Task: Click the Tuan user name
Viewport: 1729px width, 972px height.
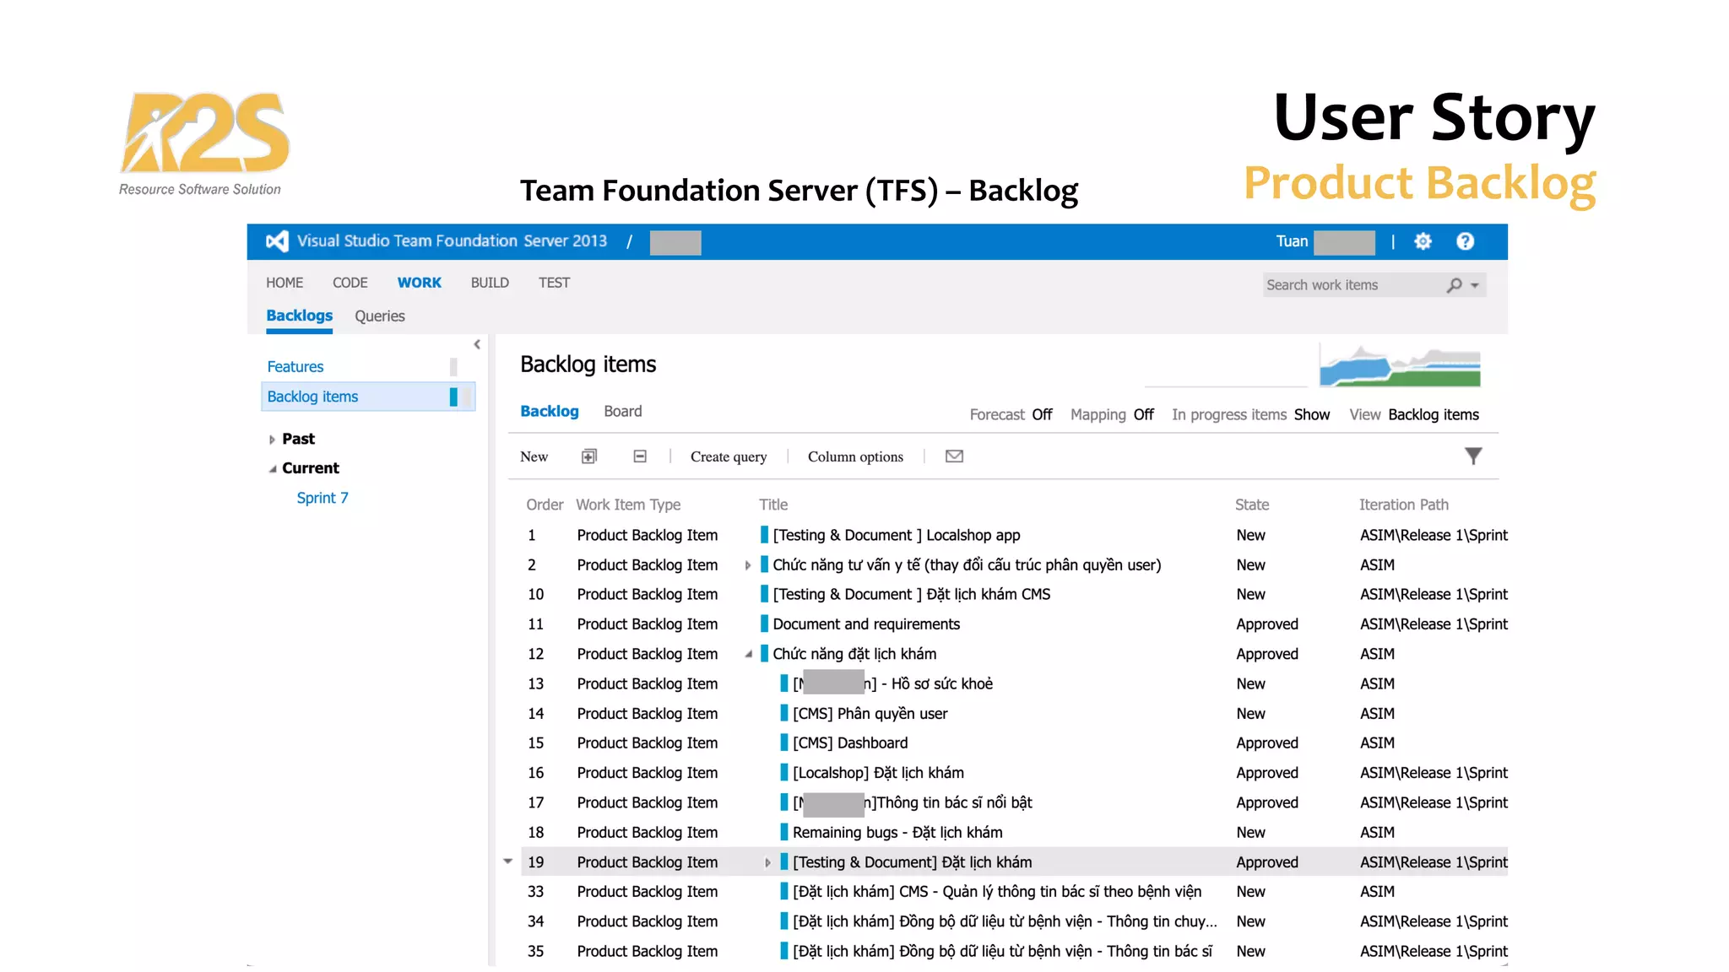Action: (x=1292, y=241)
